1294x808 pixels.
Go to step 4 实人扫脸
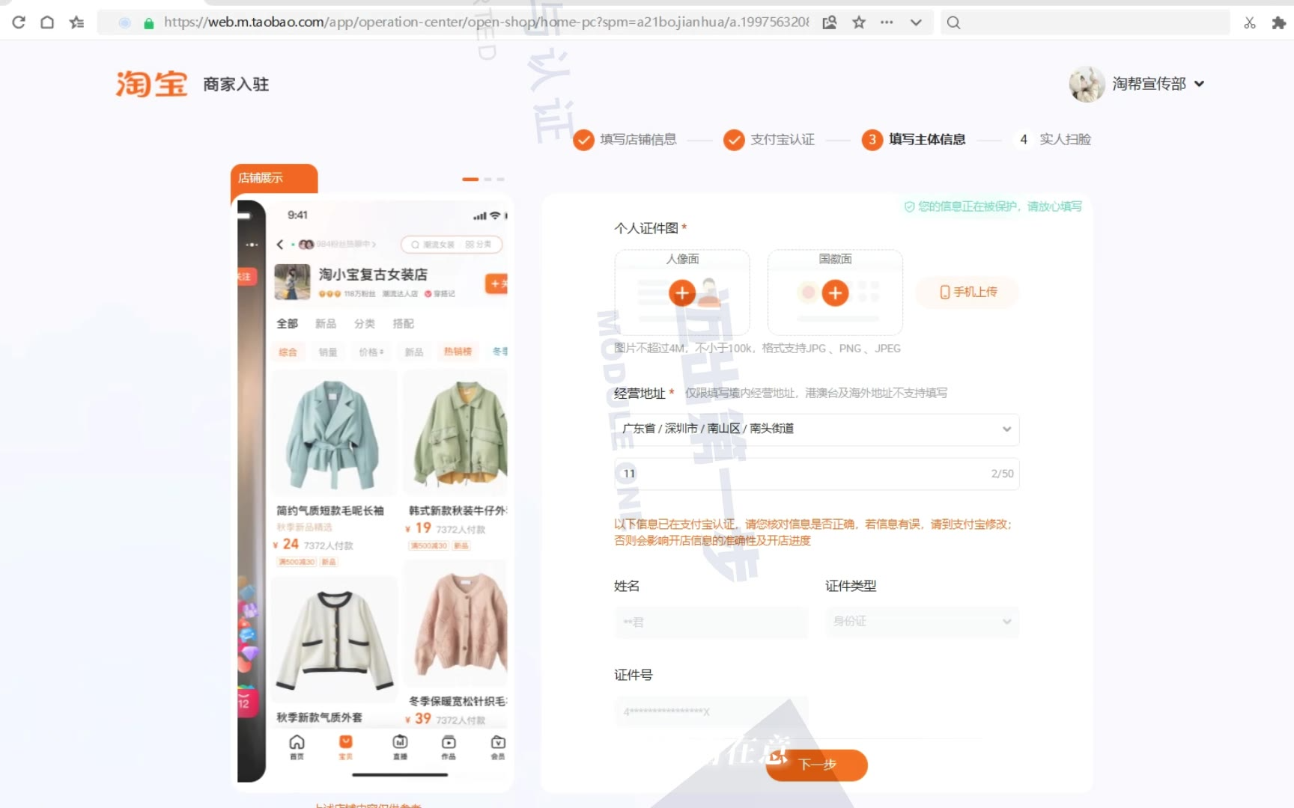[1052, 139]
